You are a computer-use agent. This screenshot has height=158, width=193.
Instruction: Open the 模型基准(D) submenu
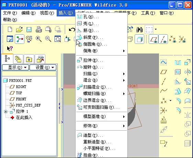click(x=101, y=117)
